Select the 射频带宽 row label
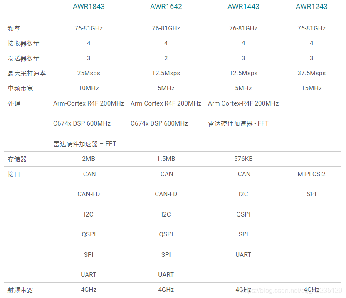Viewport: 346px width, 298px height. coord(20,290)
